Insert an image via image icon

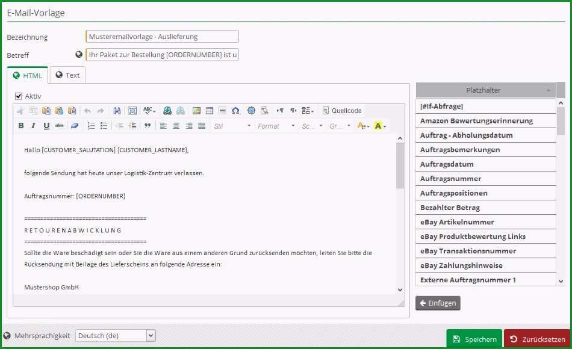[197, 111]
